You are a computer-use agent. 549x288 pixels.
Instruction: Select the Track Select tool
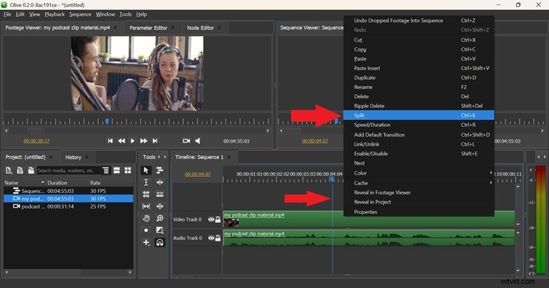pyautogui.click(x=160, y=171)
